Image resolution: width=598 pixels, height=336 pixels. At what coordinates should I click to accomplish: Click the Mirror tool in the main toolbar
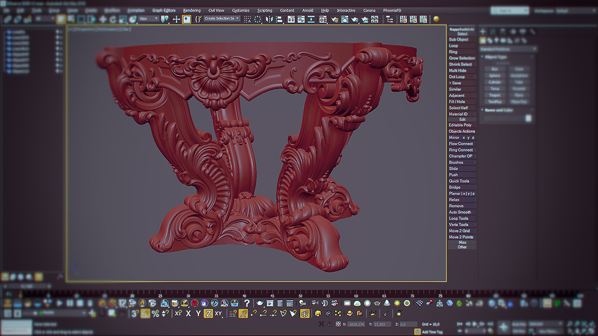[269, 19]
